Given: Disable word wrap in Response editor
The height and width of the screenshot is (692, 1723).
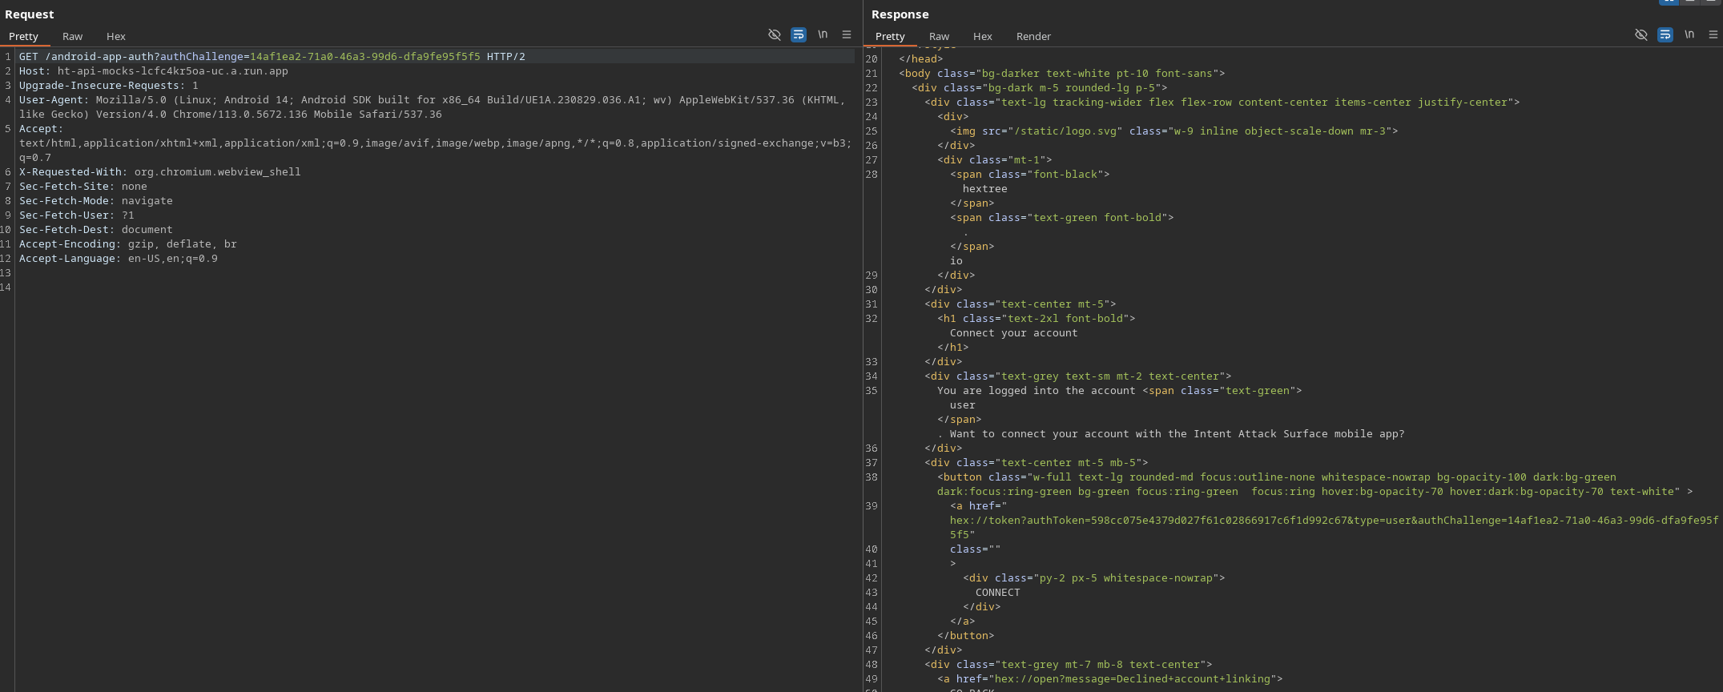Looking at the screenshot, I should coord(1665,34).
